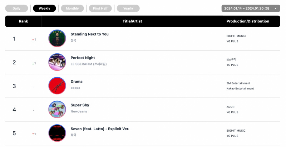Open the 2024.01.14 ~ 2024.01.20 week dropdown

click(251, 8)
